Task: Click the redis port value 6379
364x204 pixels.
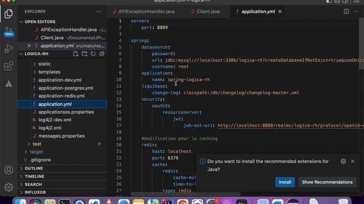Action: 173,158
